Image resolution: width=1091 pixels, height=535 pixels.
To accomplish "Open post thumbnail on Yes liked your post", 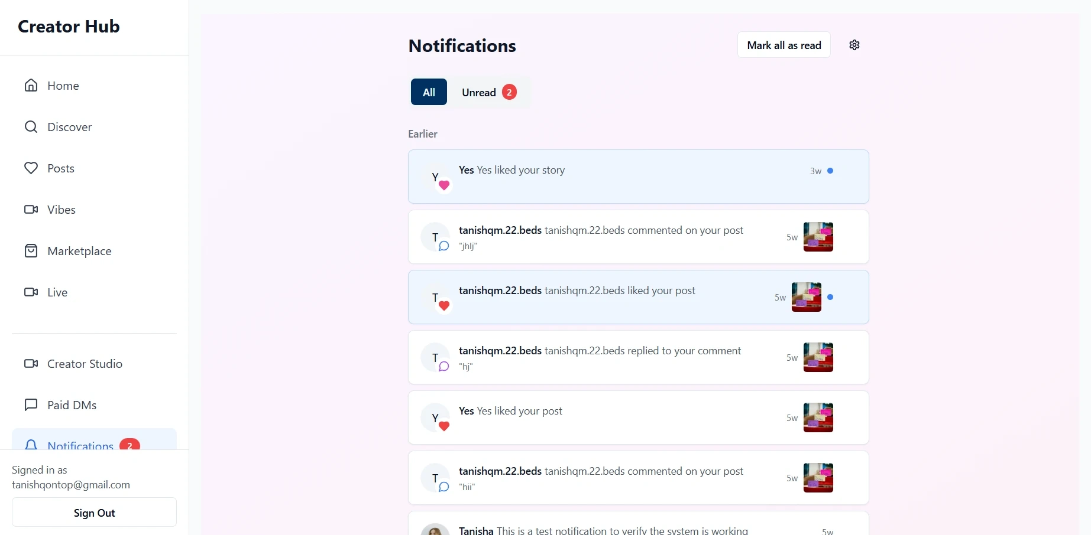I will (818, 417).
